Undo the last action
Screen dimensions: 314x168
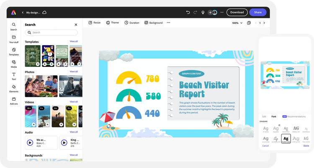188,13
